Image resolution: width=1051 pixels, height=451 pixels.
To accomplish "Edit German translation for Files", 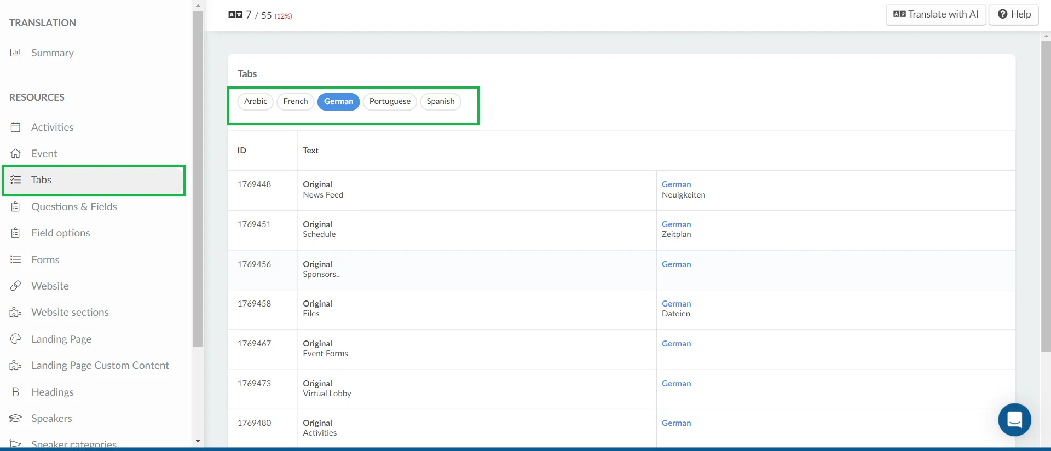I will click(x=676, y=304).
